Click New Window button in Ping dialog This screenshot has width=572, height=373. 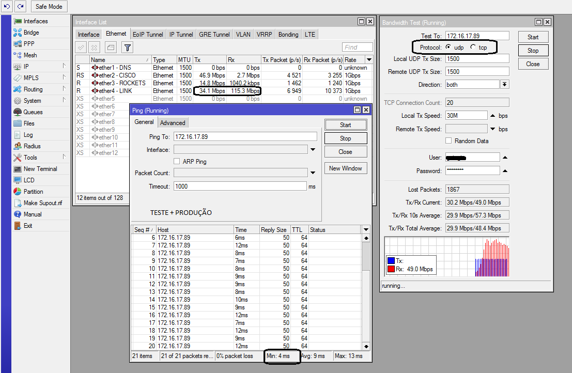coord(345,168)
